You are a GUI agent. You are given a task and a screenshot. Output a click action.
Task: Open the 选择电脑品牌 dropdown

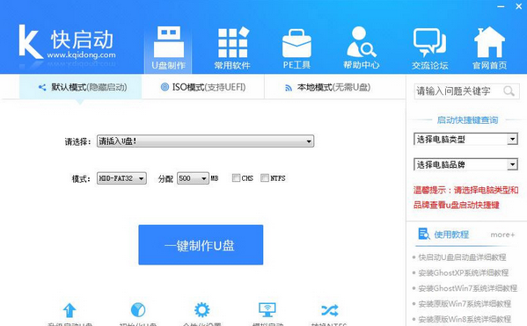465,164
